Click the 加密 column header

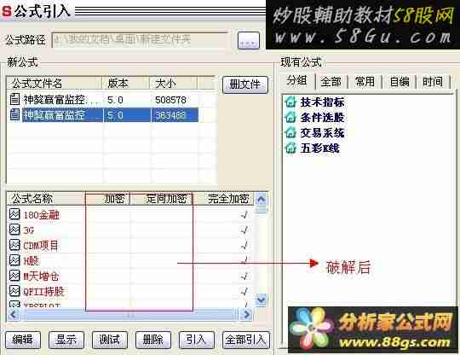[x=107, y=199]
